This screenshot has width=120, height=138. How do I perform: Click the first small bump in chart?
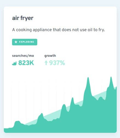tap(17, 122)
